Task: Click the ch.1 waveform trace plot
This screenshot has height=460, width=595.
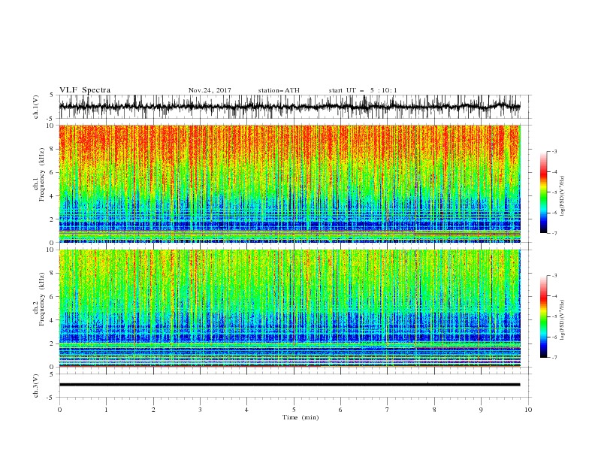Action: pos(289,107)
